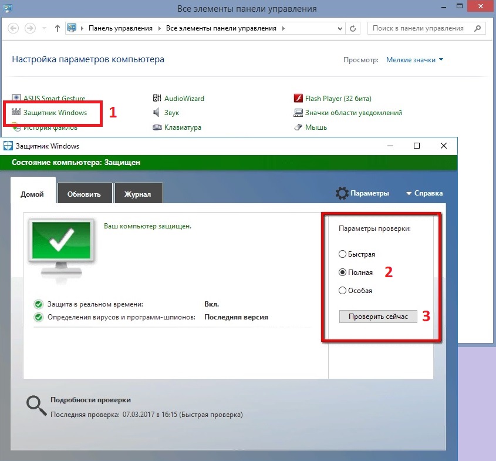Open 'Клавиатура' settings
The image size is (496, 461).
[183, 127]
